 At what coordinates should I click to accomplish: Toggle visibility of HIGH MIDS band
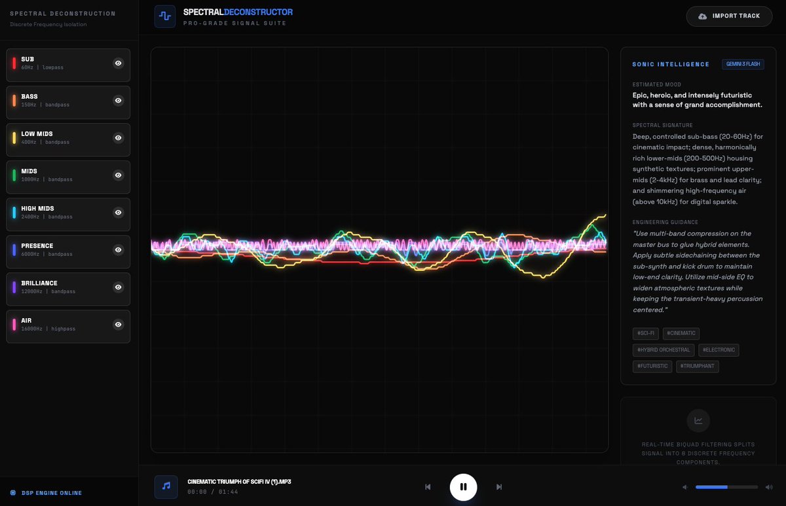pyautogui.click(x=118, y=212)
